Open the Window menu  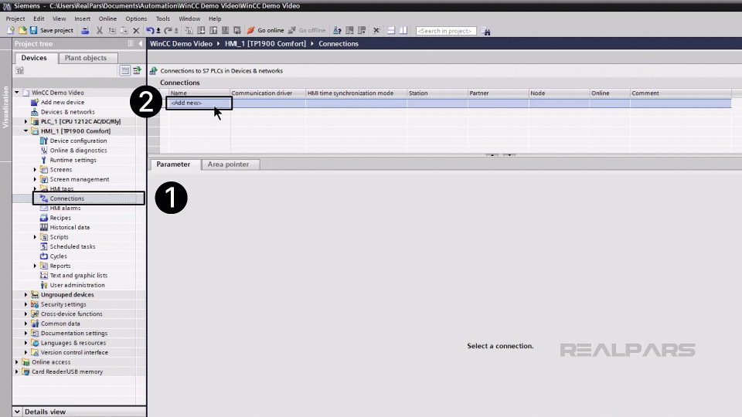[x=189, y=19]
